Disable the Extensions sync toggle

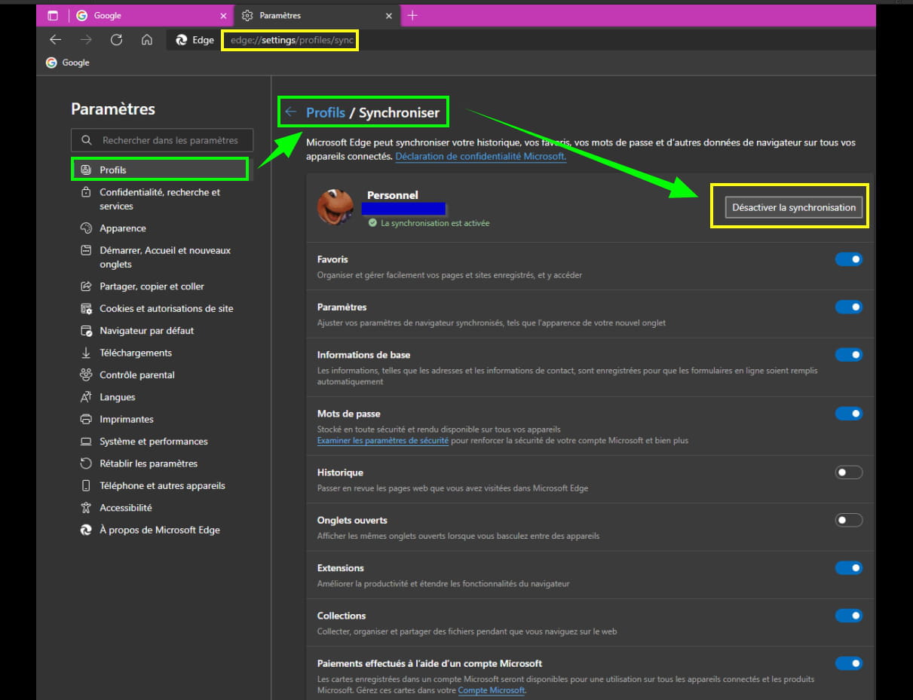coord(849,568)
